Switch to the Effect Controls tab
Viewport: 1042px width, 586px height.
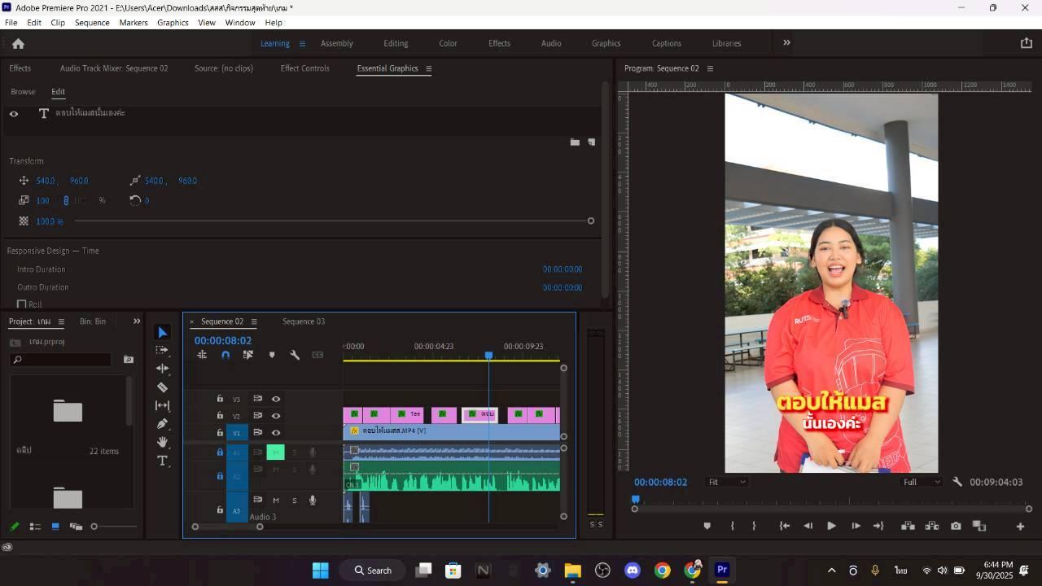point(304,68)
